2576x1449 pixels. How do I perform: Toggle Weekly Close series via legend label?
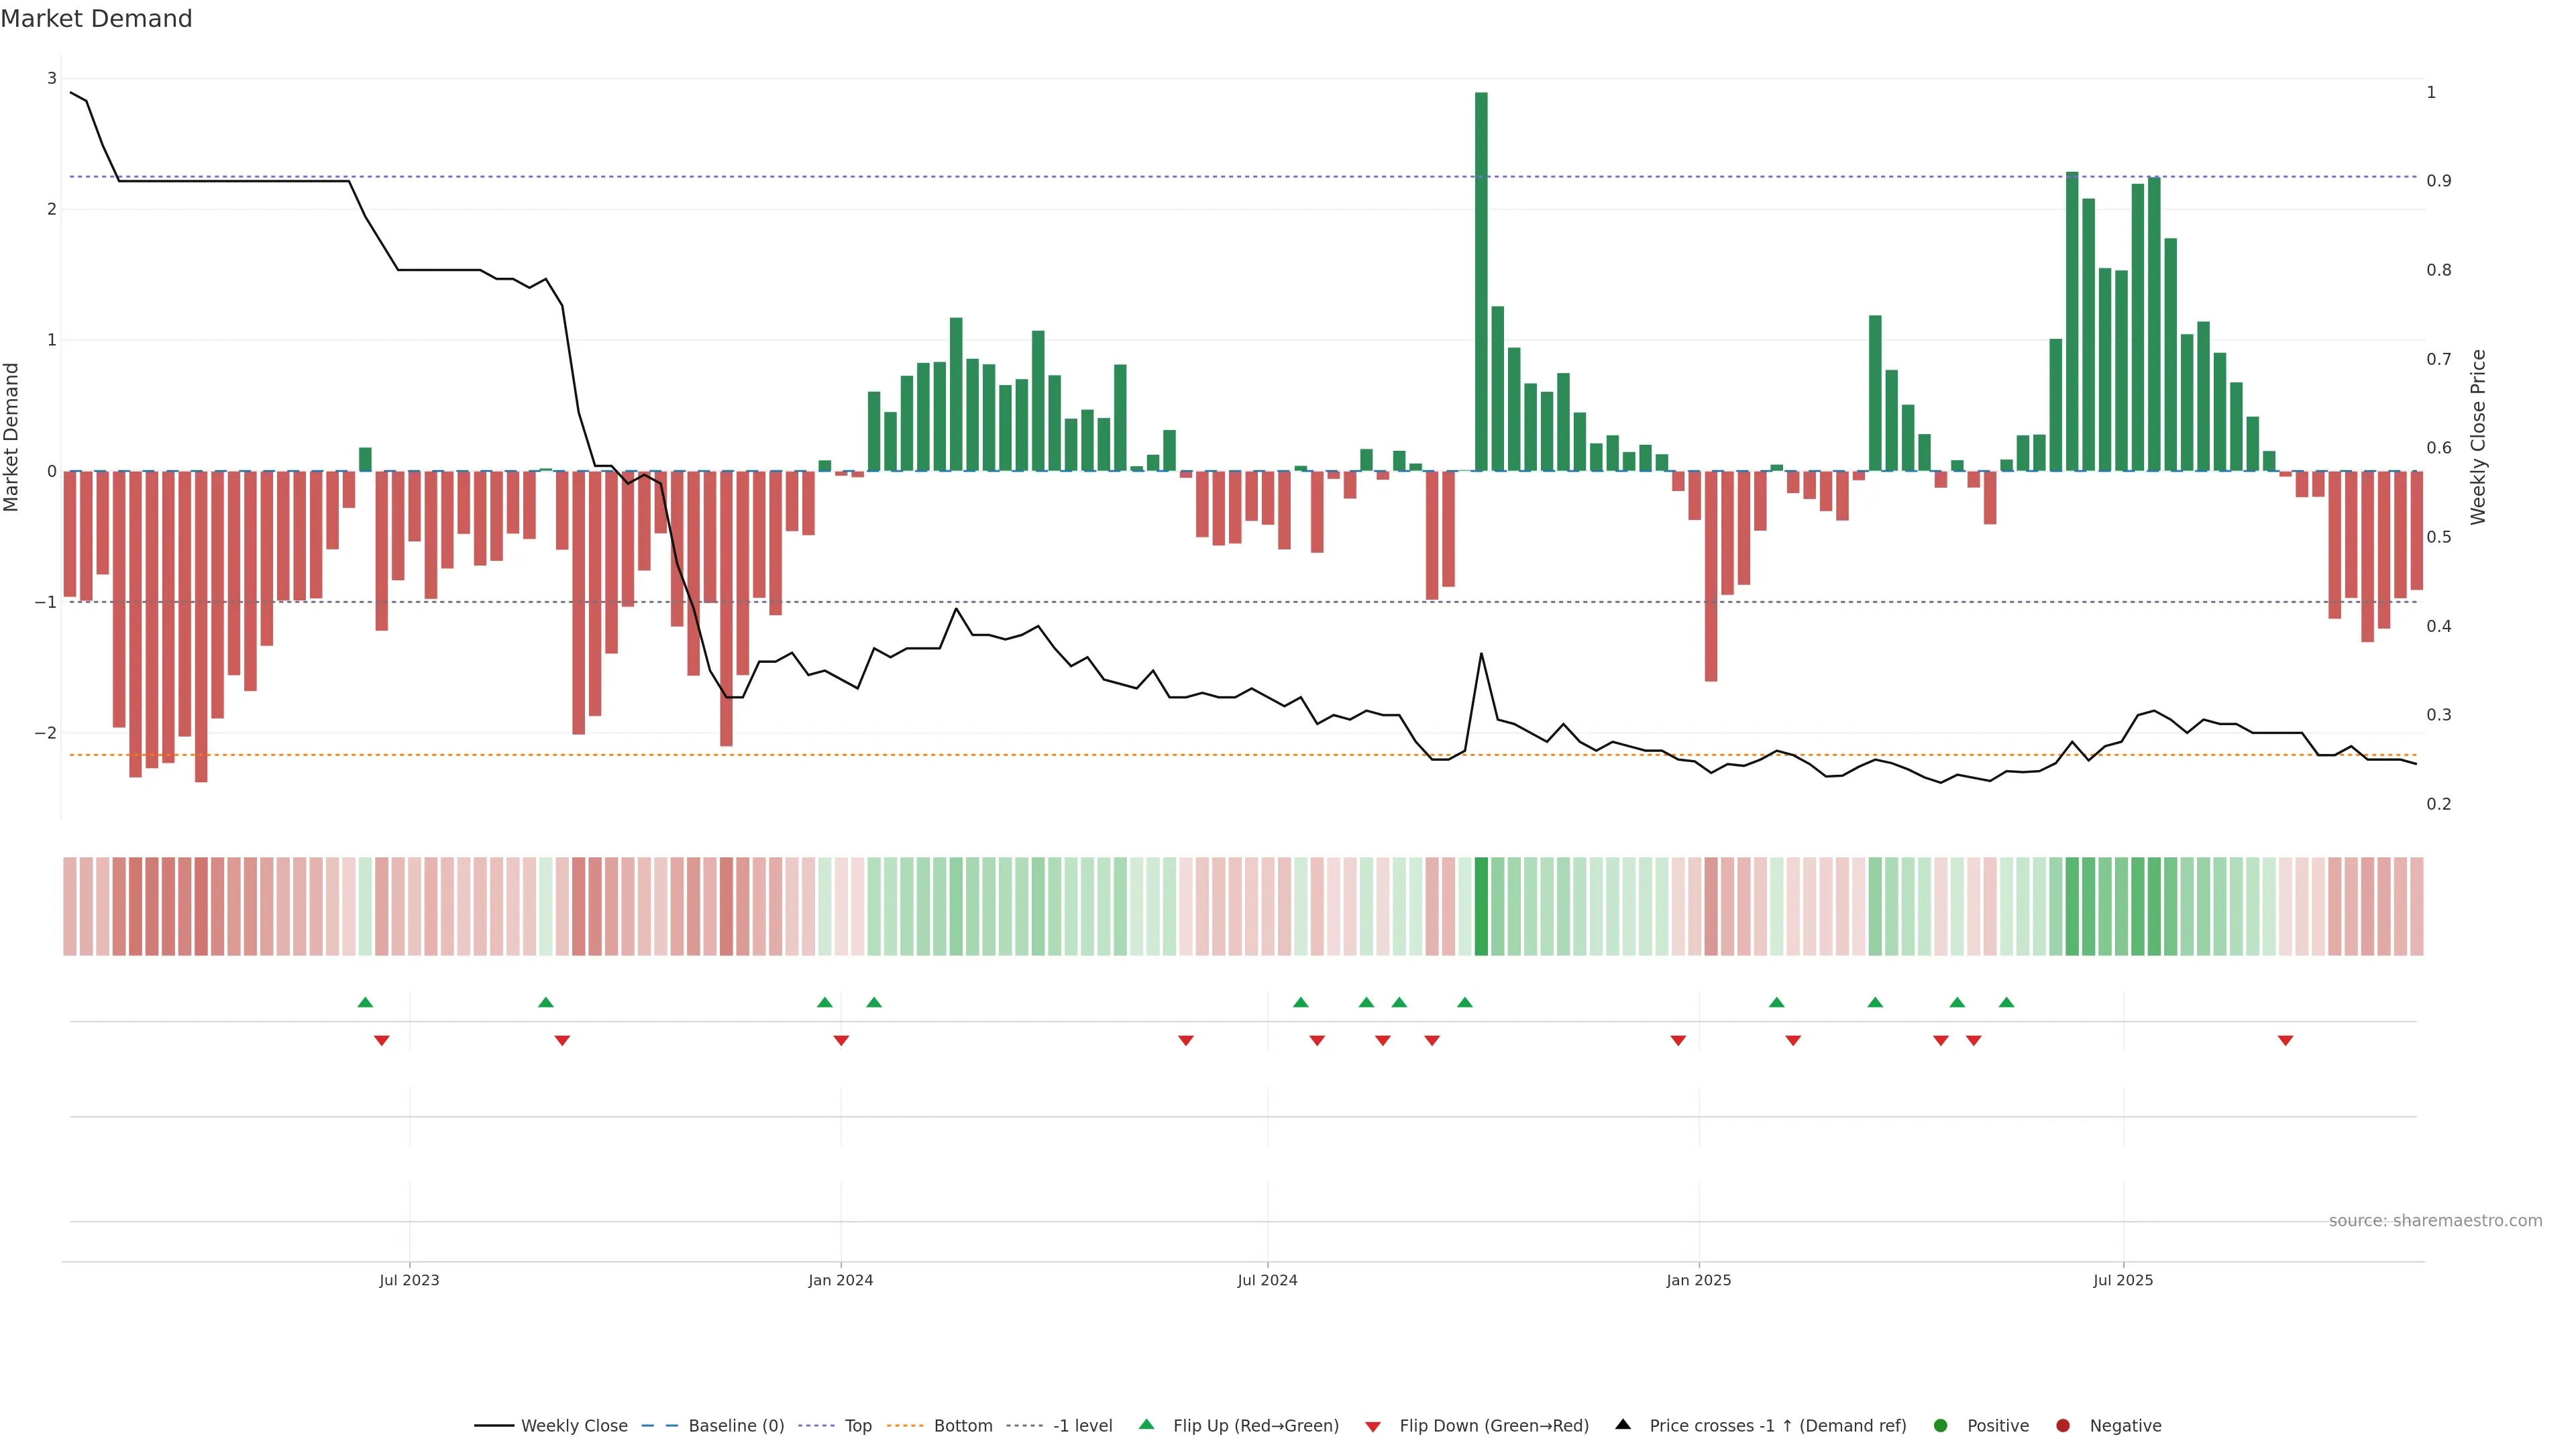(x=574, y=1425)
